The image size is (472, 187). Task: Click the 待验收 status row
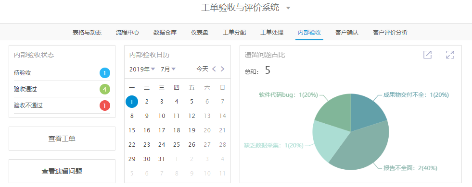click(62, 73)
